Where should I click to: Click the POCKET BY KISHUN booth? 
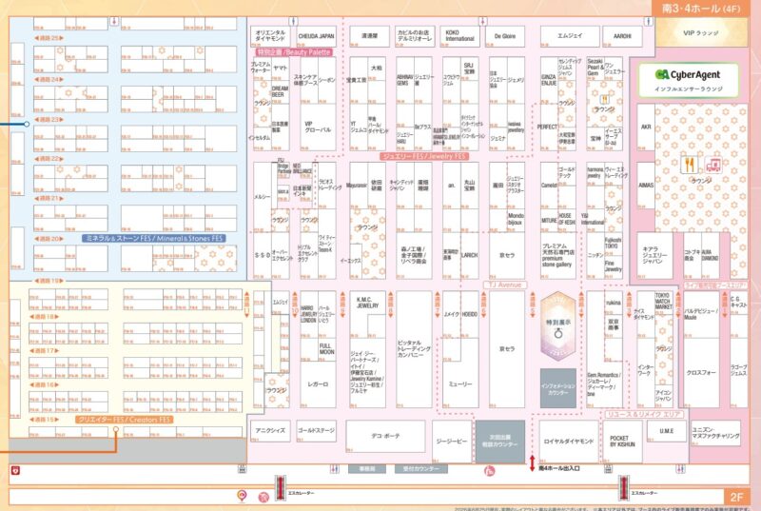click(x=622, y=442)
